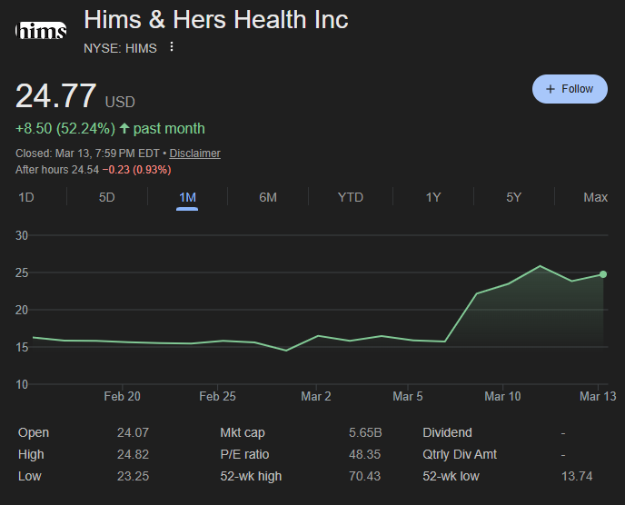The height and width of the screenshot is (505, 625).
Task: Switch to the 6M chart range
Action: point(268,197)
